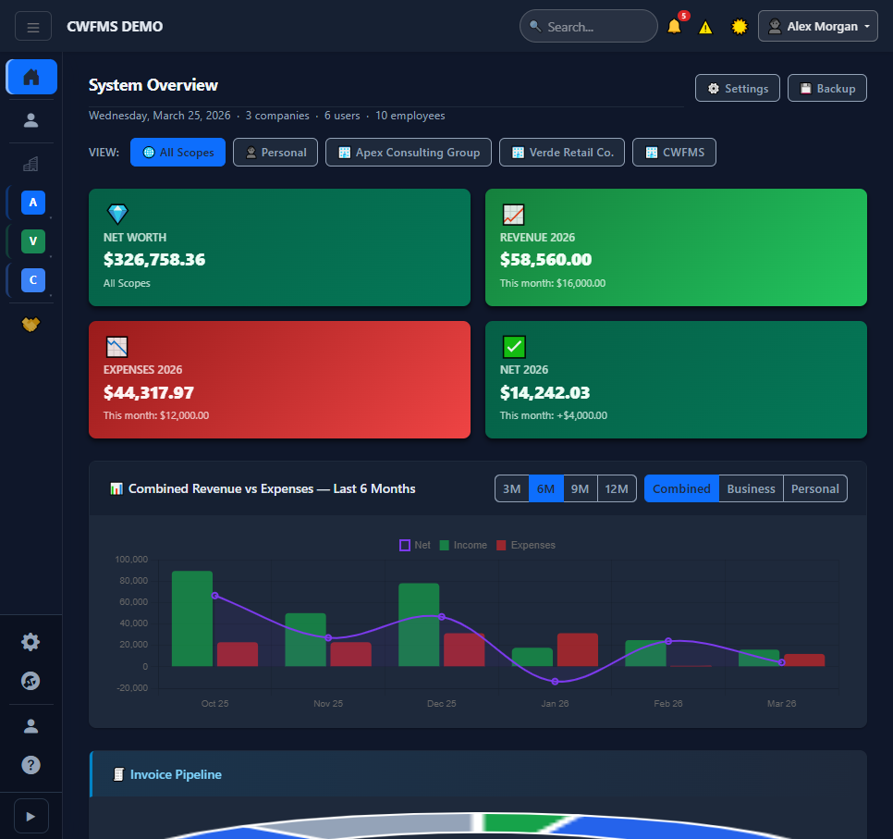Open the Home dashboard from the sidebar
893x839 pixels.
tap(31, 77)
